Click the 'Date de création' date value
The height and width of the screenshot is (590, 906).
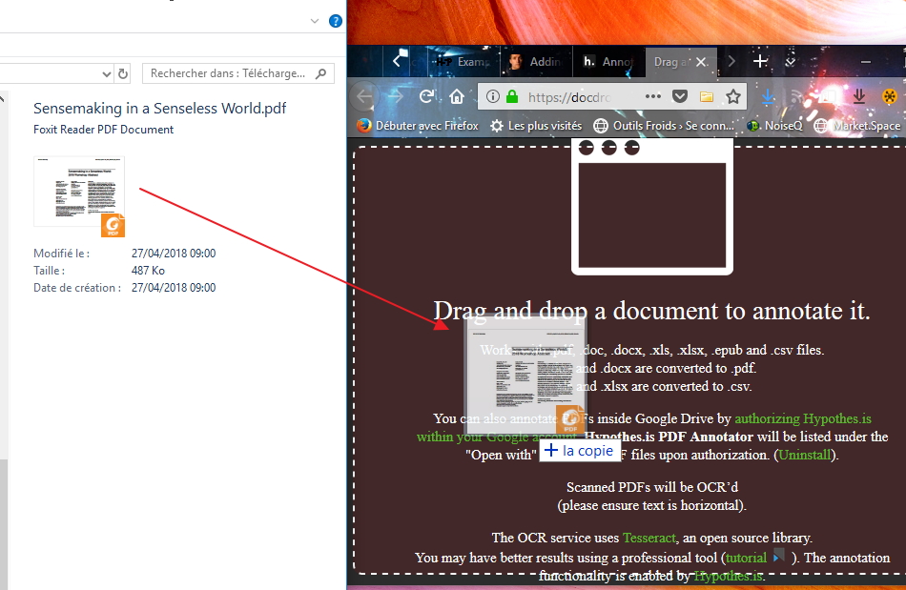[174, 288]
